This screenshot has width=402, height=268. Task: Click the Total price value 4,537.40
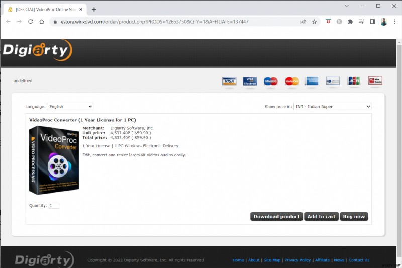click(x=131, y=138)
